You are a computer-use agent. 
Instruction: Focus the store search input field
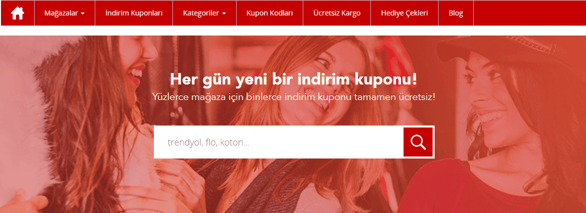click(x=278, y=142)
